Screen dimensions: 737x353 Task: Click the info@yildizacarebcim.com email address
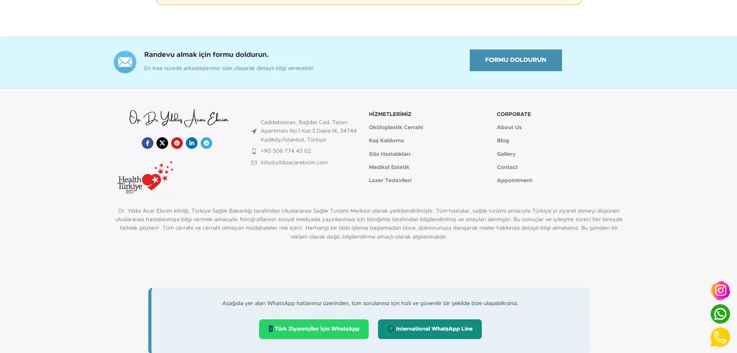294,162
